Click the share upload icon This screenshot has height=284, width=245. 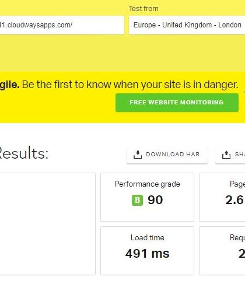[x=226, y=155]
